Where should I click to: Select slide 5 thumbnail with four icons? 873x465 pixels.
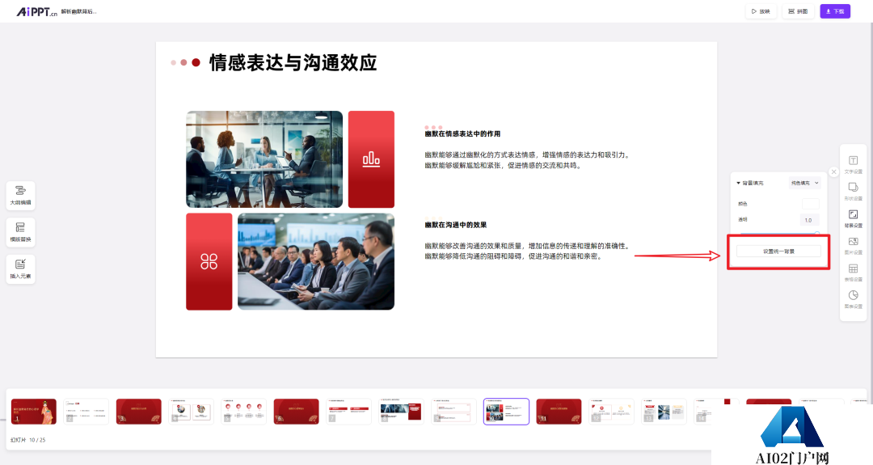click(x=243, y=412)
